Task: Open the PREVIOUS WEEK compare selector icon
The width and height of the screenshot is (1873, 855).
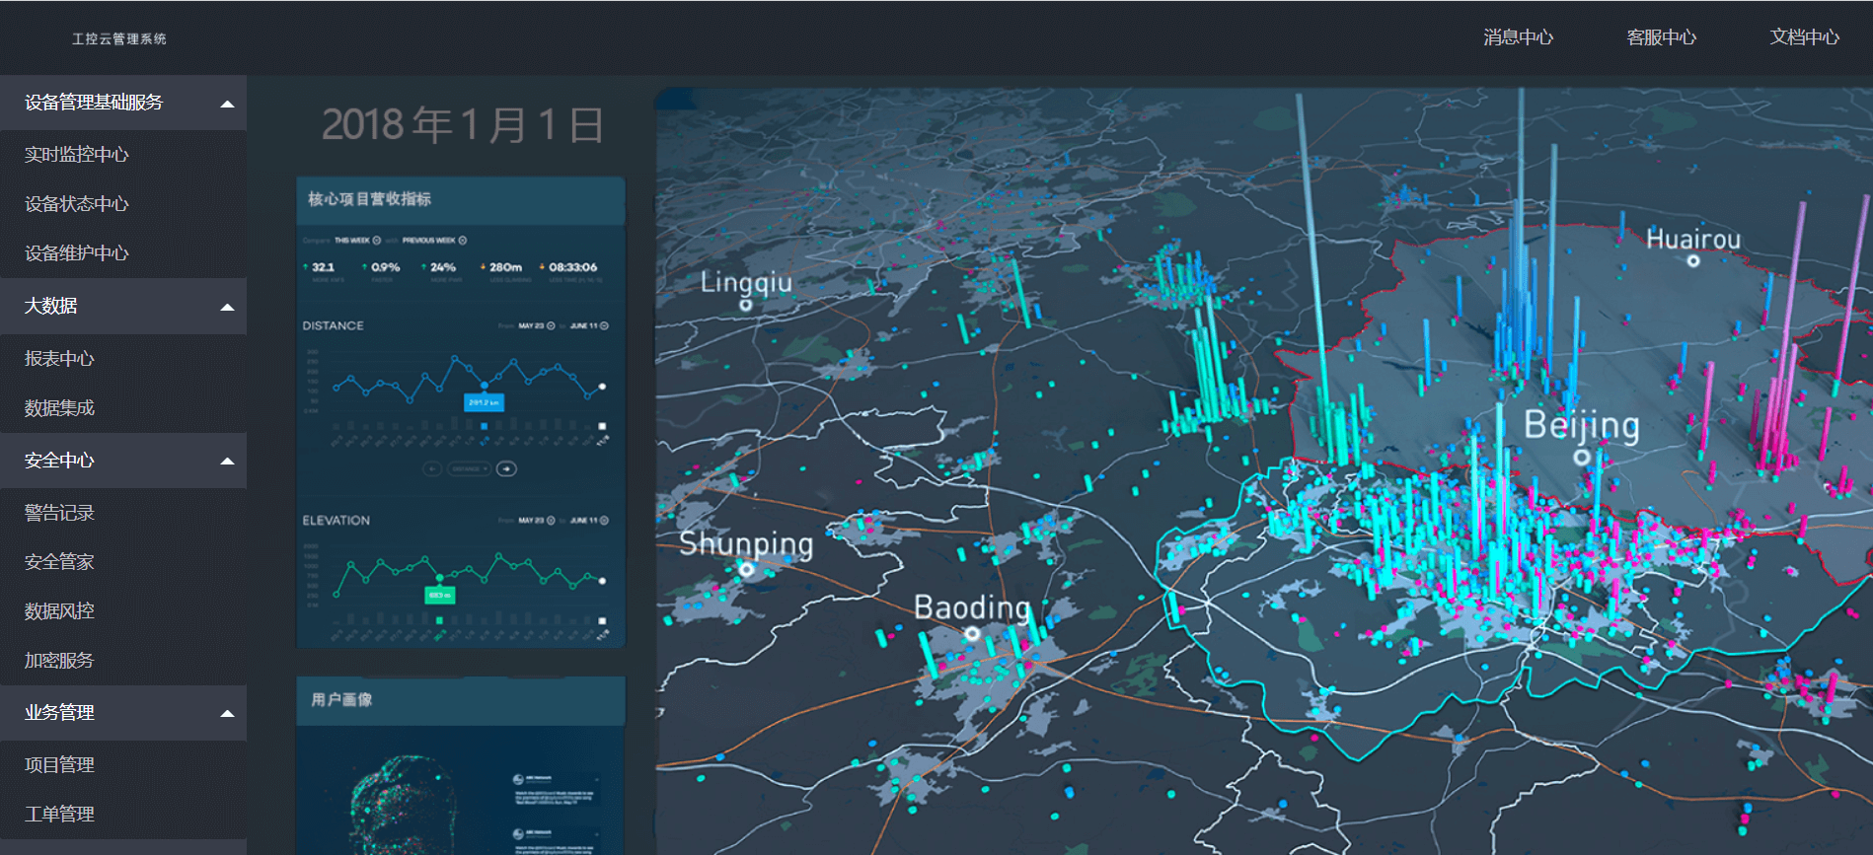Action: [x=463, y=241]
